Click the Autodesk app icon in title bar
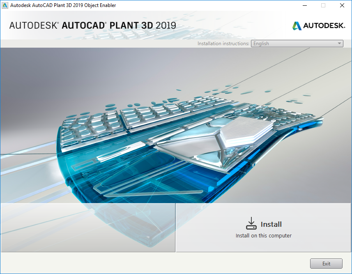This screenshot has width=352, height=274. (5, 5)
